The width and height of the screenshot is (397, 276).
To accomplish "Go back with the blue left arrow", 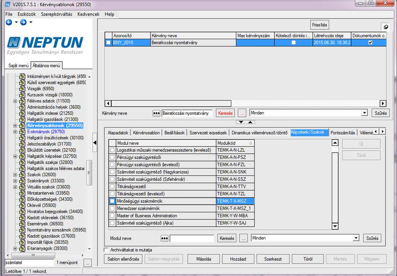I will [x=9, y=22].
